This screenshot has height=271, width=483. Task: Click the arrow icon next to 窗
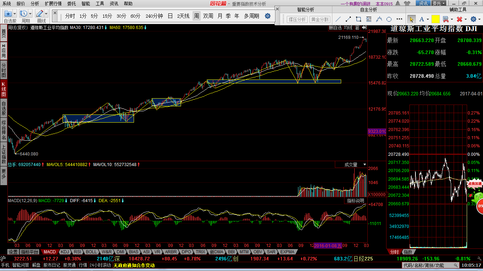click(x=363, y=27)
